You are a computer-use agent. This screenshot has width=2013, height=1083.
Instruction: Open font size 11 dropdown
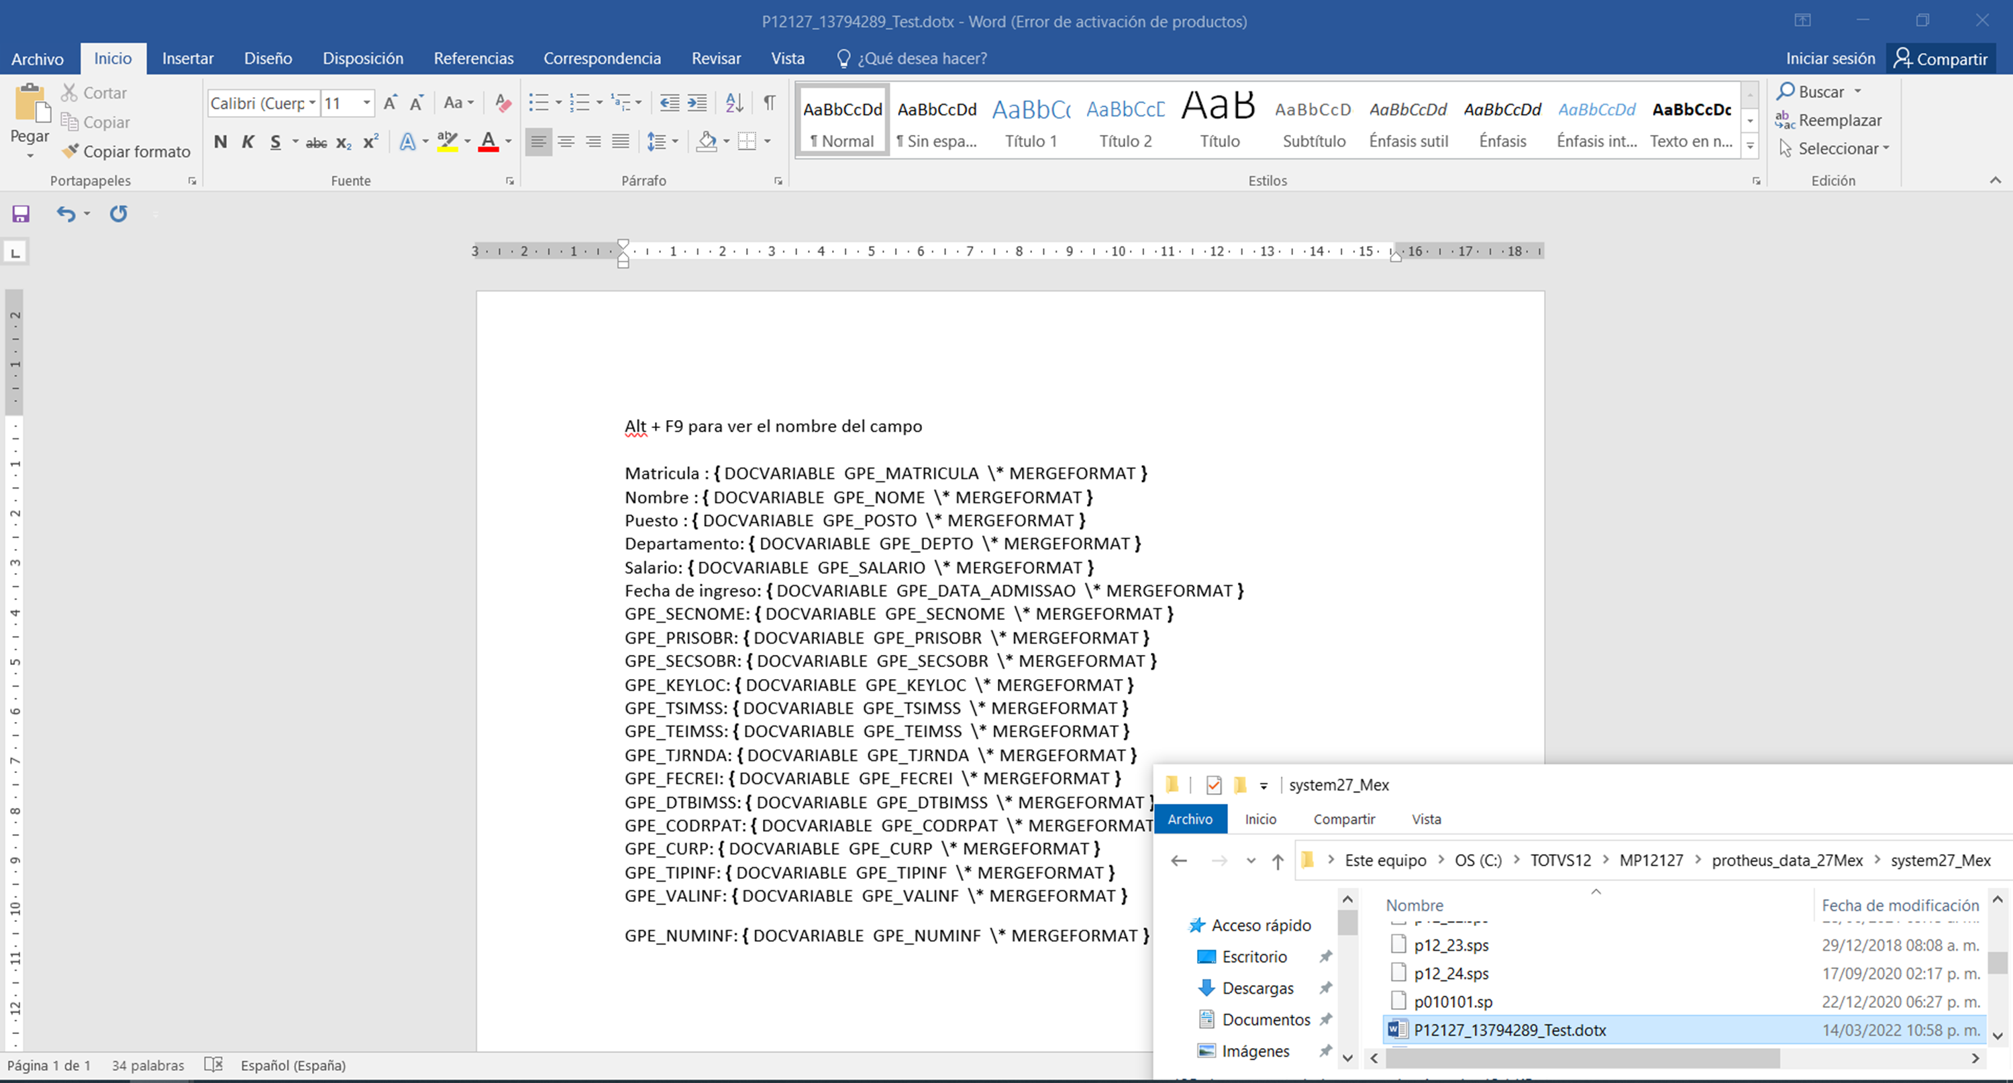366,103
